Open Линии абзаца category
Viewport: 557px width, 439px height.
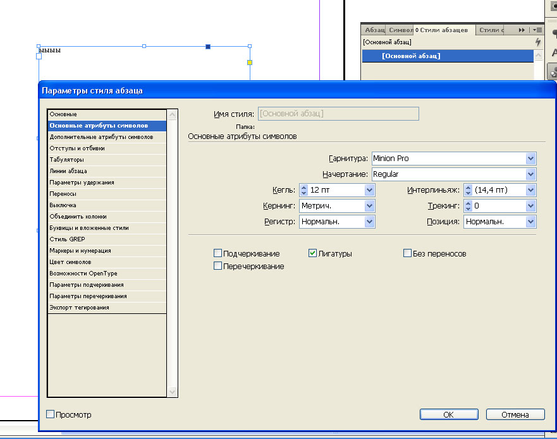tap(107, 171)
